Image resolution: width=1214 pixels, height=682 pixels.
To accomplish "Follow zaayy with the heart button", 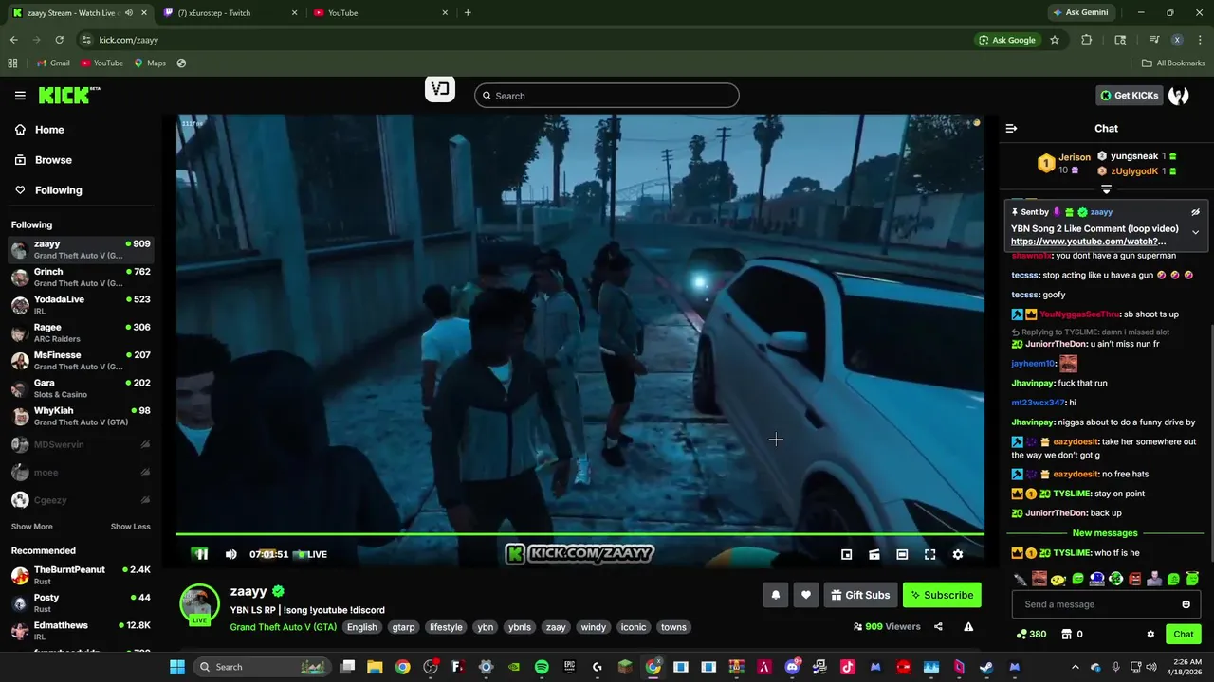I will [x=805, y=595].
